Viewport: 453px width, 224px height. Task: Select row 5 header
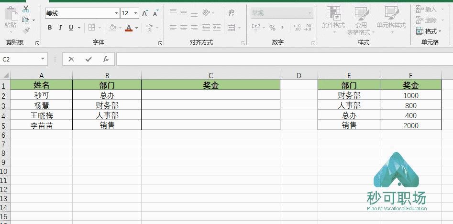[4, 125]
